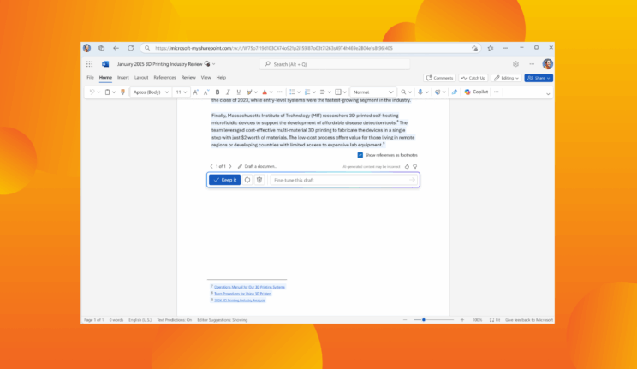
Task: Open the Comments button
Action: tap(439, 78)
